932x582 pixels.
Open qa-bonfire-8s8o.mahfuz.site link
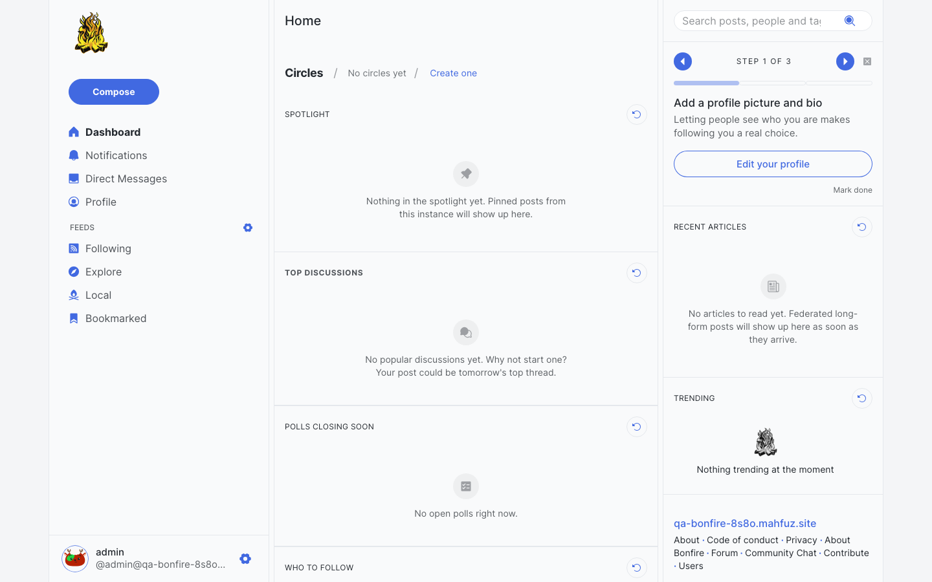tap(745, 523)
